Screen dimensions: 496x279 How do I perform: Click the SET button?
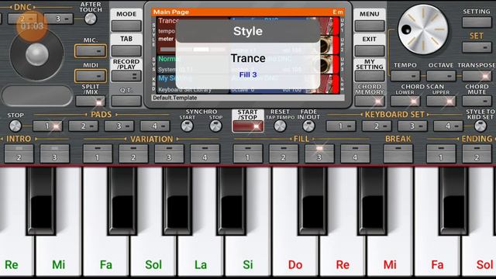[477, 47]
